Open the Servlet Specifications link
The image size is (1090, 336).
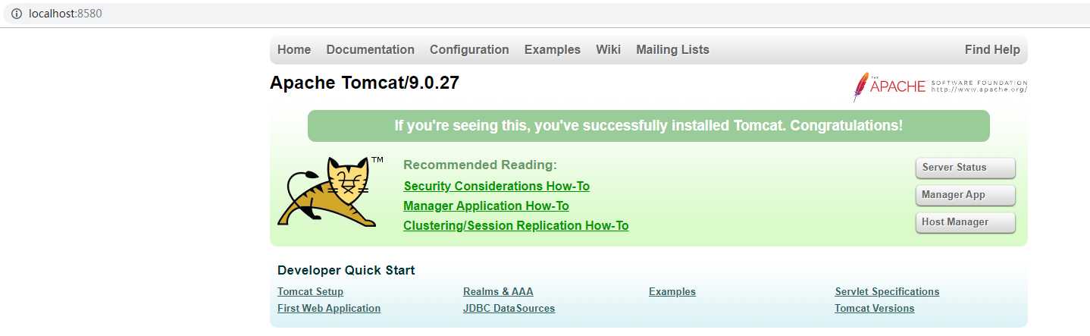(887, 292)
